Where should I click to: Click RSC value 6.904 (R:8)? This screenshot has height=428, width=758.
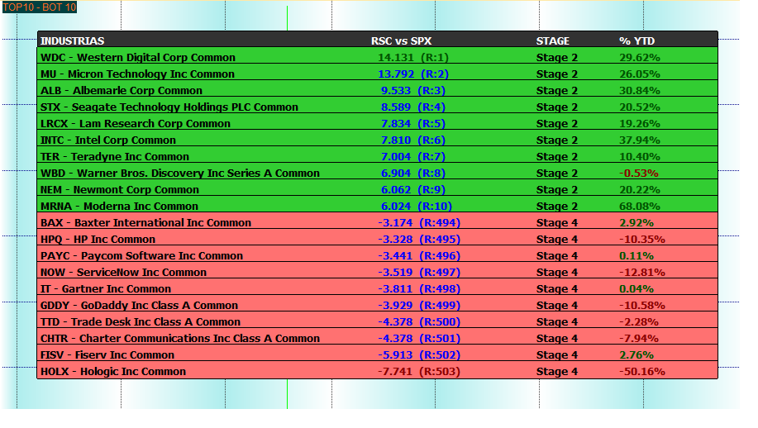[x=412, y=173]
